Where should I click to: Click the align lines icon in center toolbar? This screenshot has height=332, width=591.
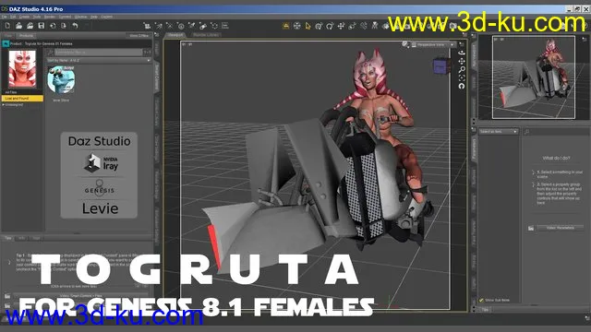pyautogui.click(x=225, y=26)
